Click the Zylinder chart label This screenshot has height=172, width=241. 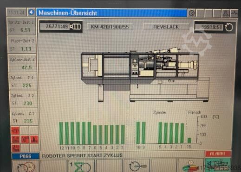pos(159,112)
